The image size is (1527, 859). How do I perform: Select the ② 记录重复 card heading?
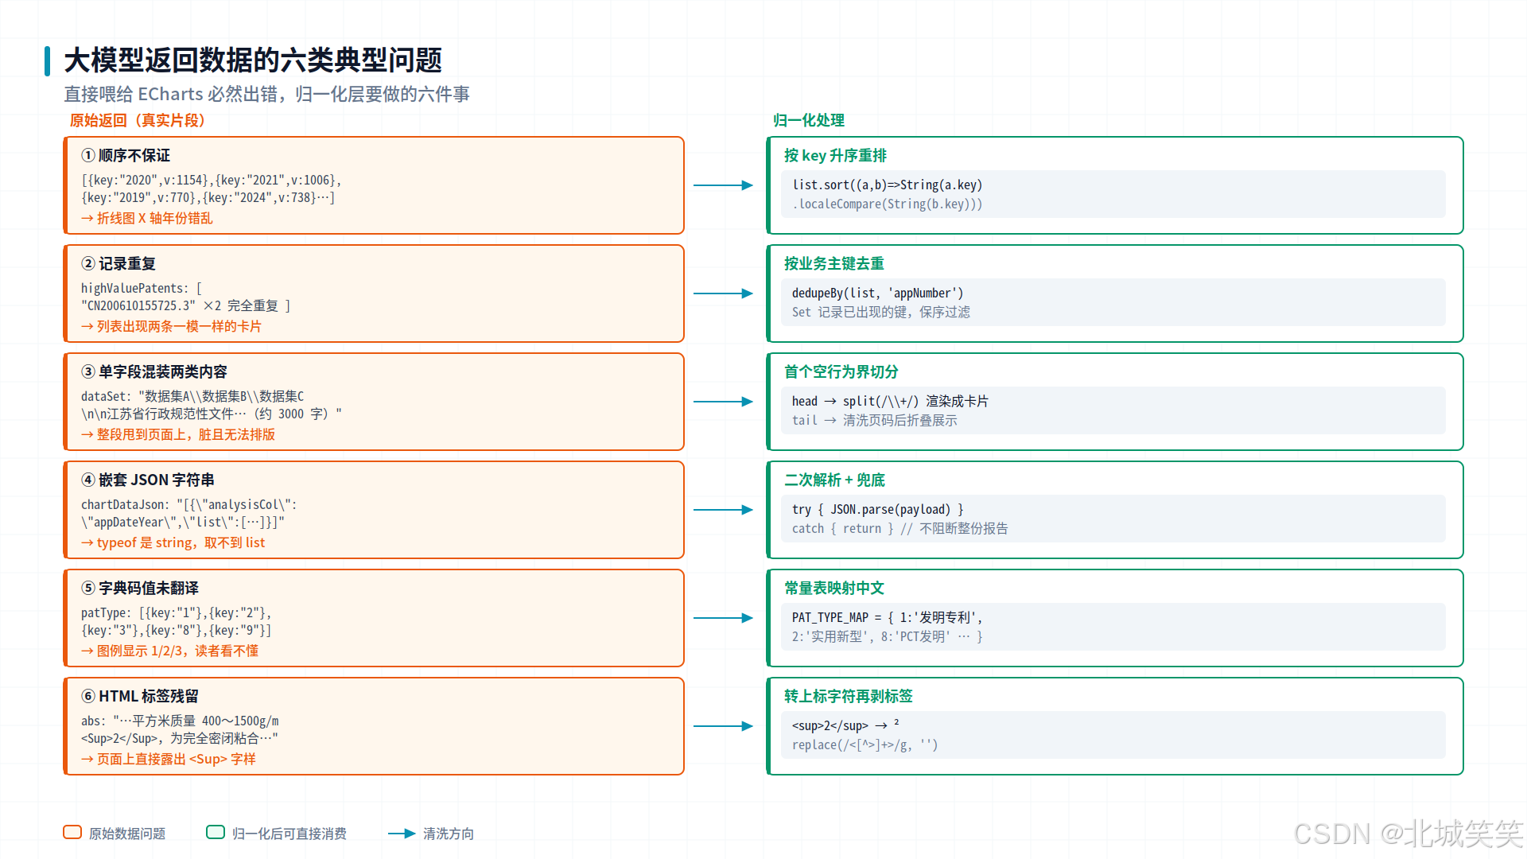tap(119, 264)
